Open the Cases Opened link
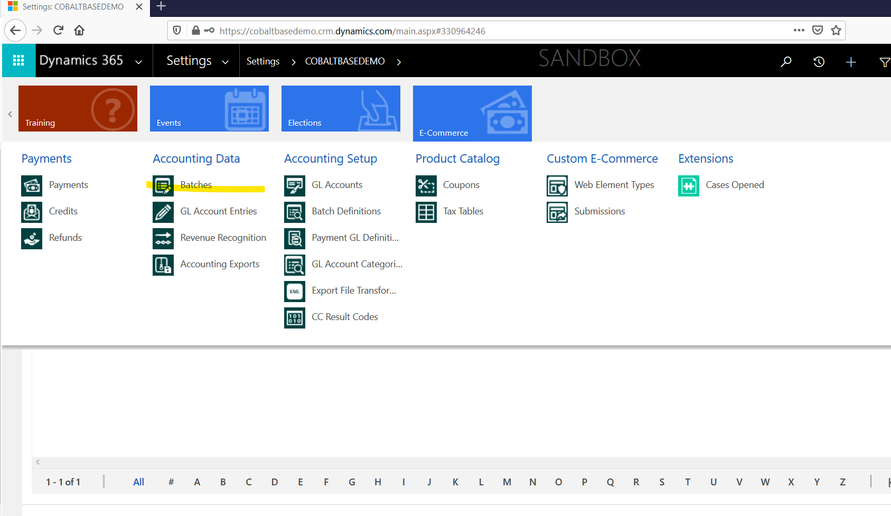This screenshot has height=516, width=891. point(735,185)
